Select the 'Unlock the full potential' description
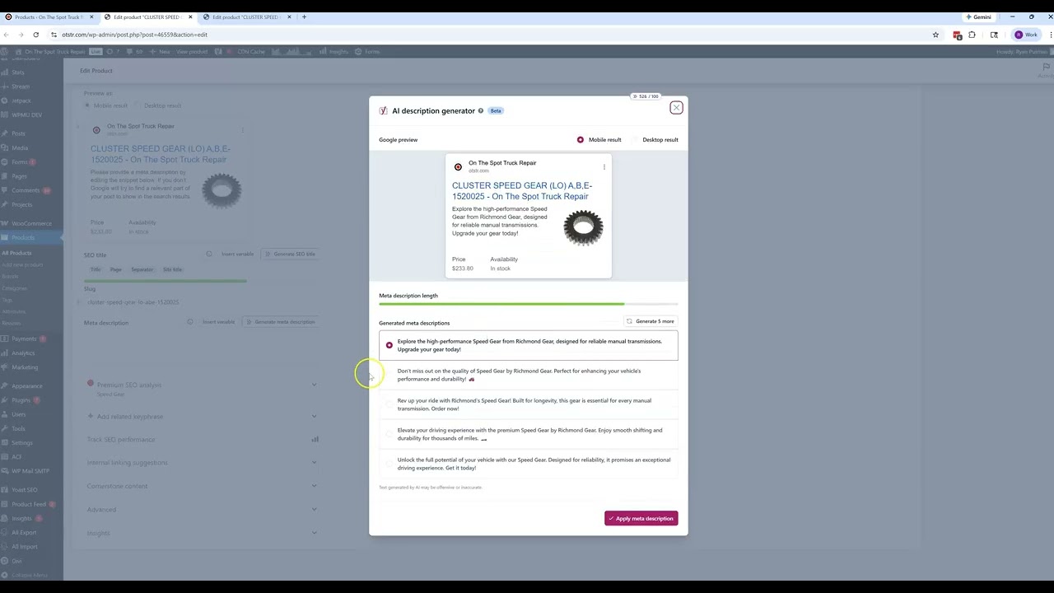The width and height of the screenshot is (1054, 593). tap(529, 464)
